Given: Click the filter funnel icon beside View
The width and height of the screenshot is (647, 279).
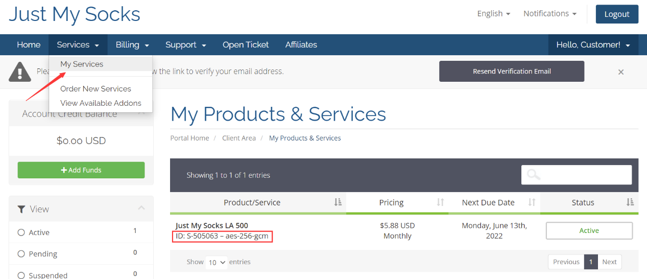Looking at the screenshot, I should [x=21, y=209].
